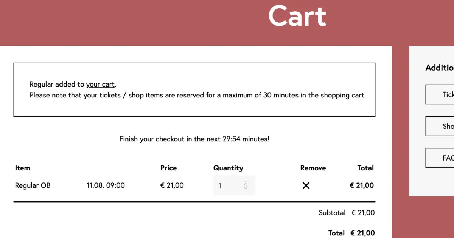Open the partially visible Sho... sidebar button
This screenshot has height=238, width=454.
(440, 126)
